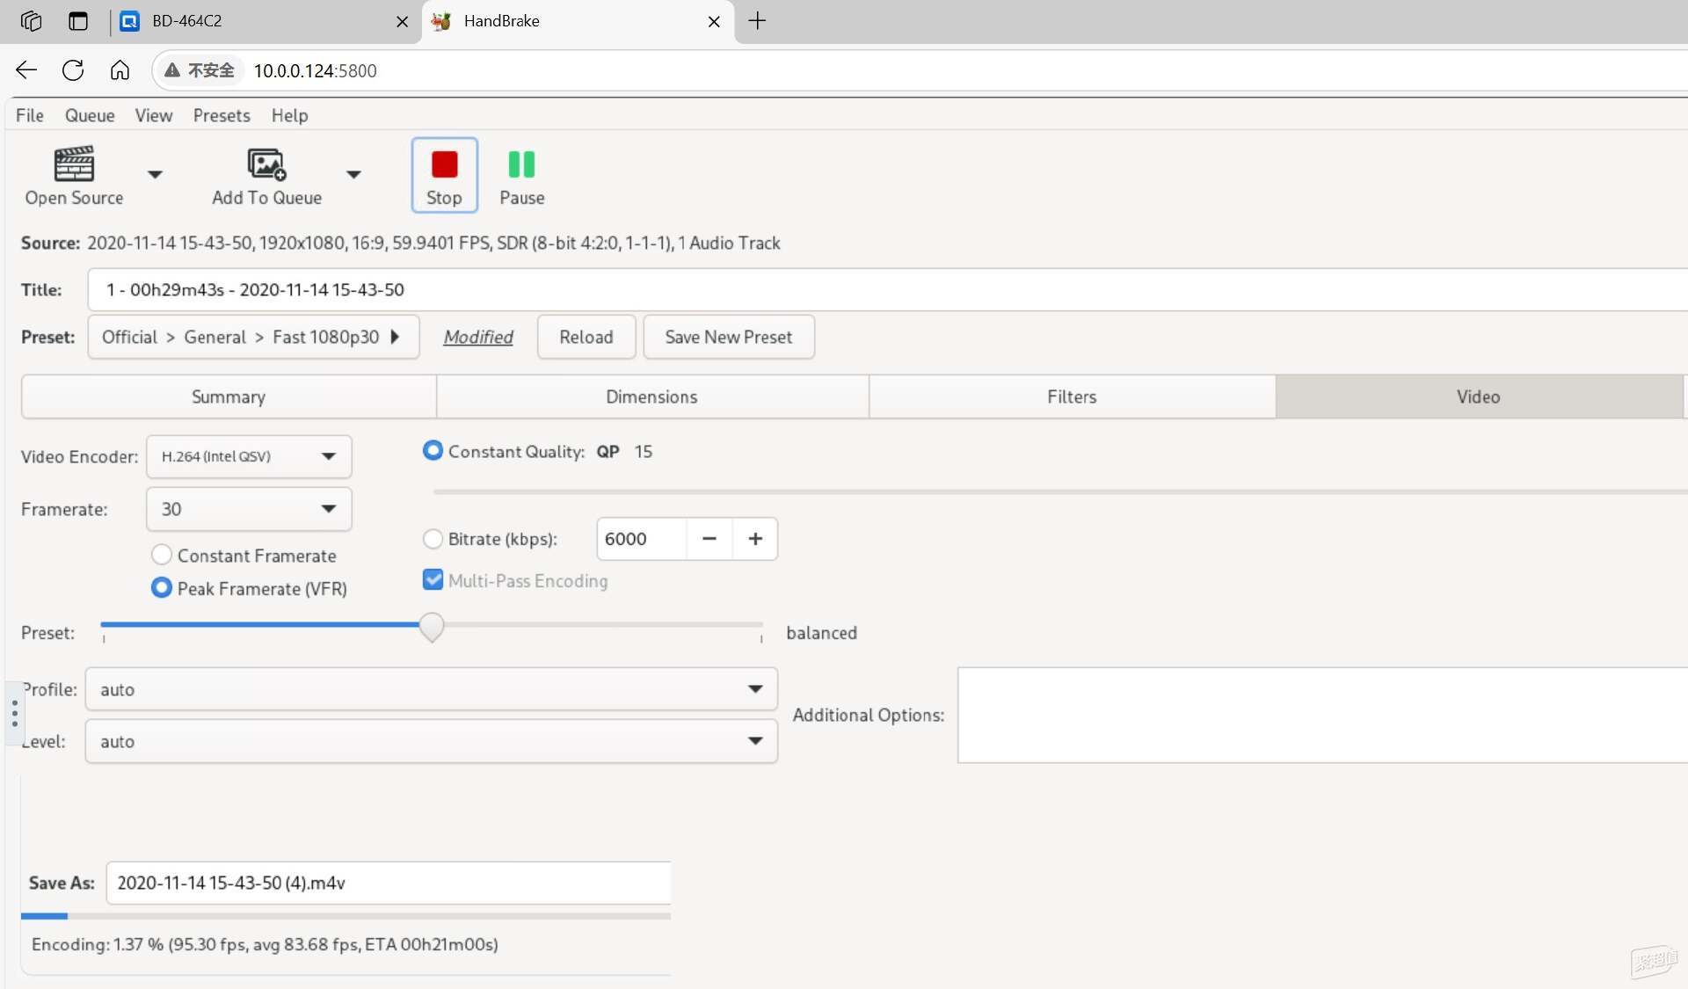Go back in the browser
This screenshot has height=989, width=1688.
pyautogui.click(x=26, y=70)
